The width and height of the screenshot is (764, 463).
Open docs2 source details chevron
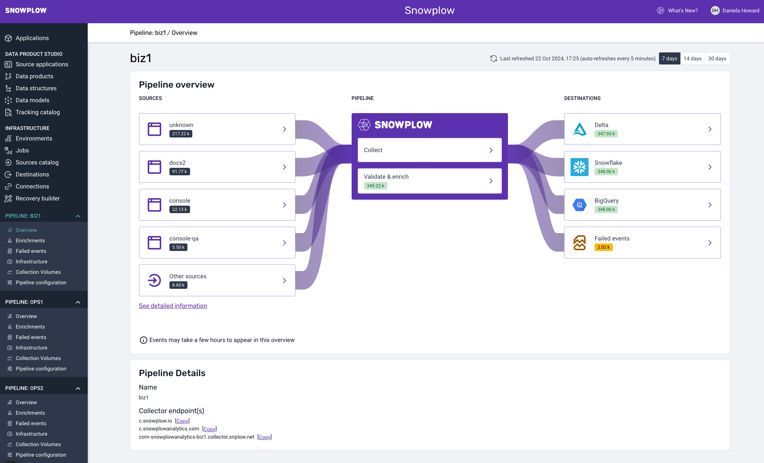pyautogui.click(x=285, y=167)
